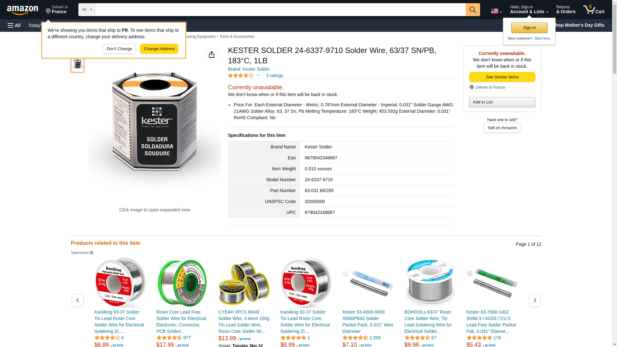The width and height of the screenshot is (617, 347).
Task: Click the US flag language selector
Action: (x=496, y=11)
